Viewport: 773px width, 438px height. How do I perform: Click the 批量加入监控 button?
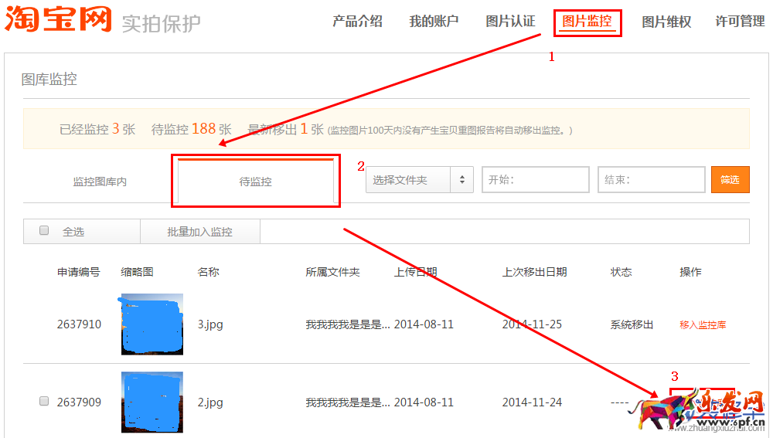click(199, 232)
